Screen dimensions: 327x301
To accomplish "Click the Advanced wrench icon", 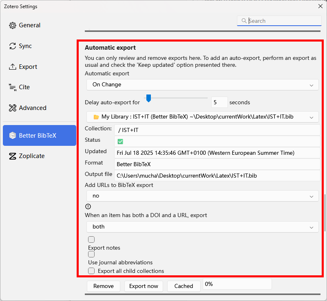I will [x=11, y=108].
